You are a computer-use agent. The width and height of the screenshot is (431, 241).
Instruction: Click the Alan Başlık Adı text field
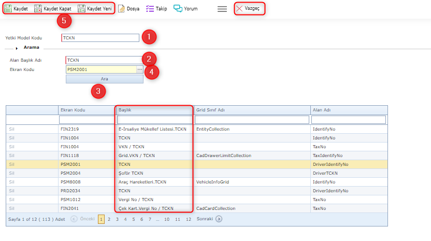click(x=103, y=60)
